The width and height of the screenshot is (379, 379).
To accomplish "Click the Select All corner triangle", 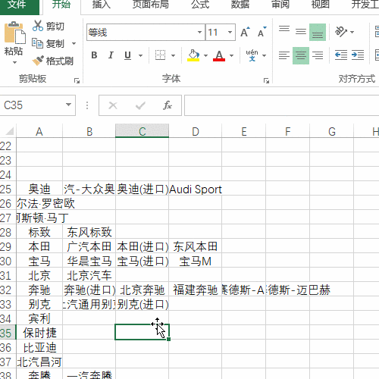I will point(9,131).
